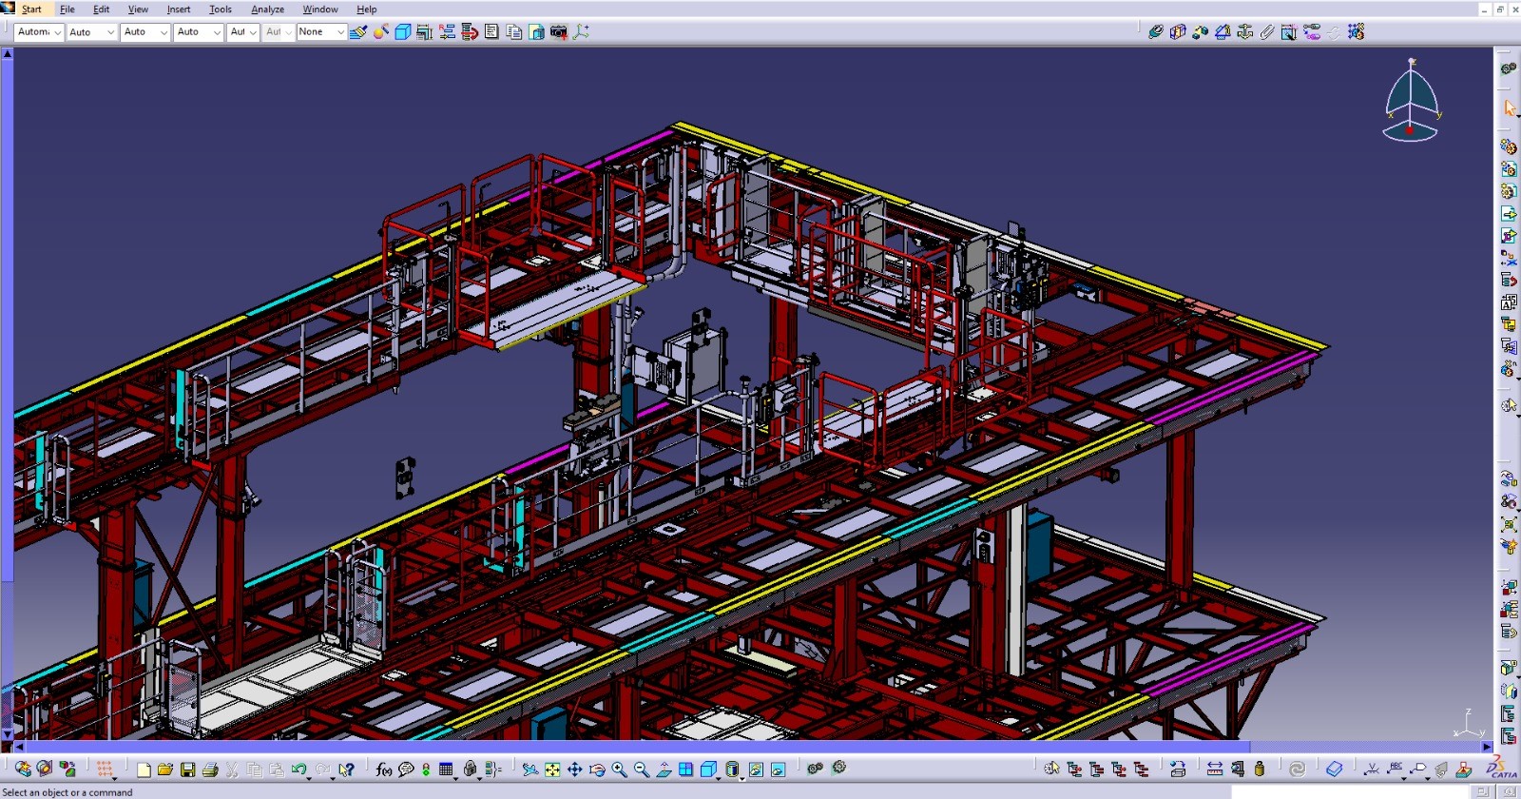
Task: Open the Tools menu
Action: point(221,10)
